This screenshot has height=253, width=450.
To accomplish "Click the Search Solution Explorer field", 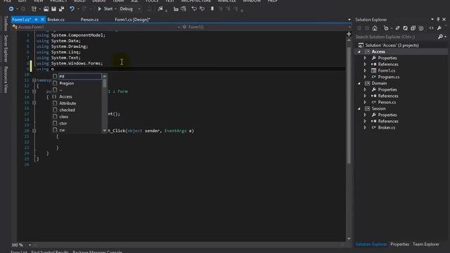I will click(395, 37).
